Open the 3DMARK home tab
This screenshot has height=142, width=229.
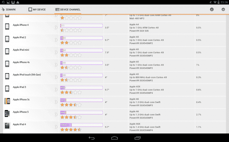(x=9, y=10)
